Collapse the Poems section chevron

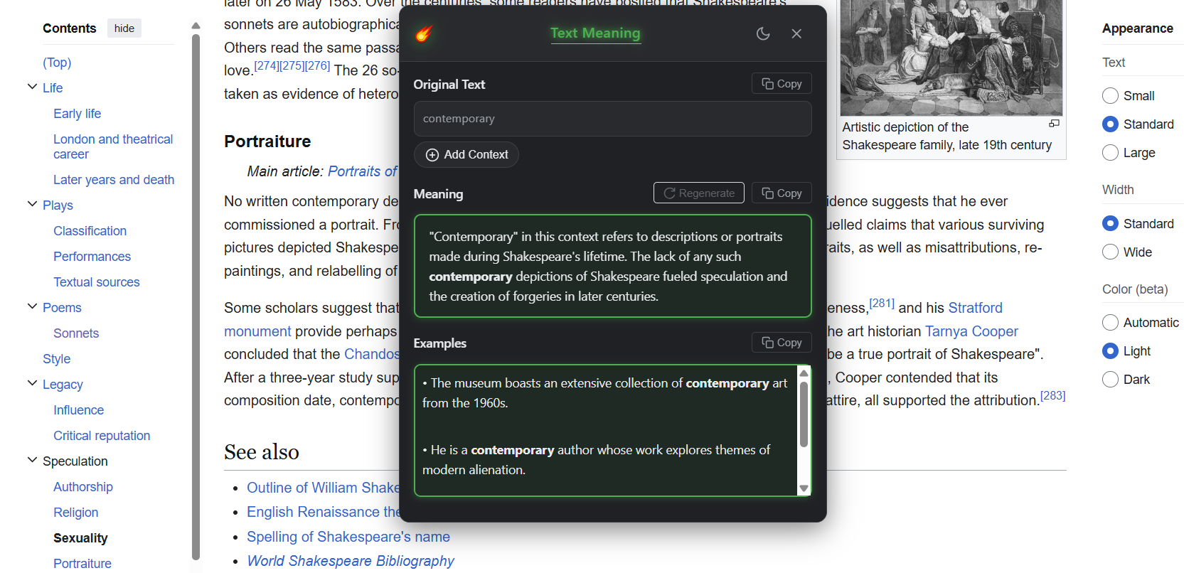point(32,306)
